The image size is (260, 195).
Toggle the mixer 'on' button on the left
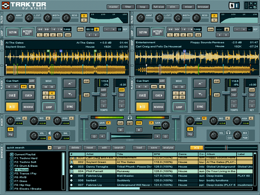[x=10, y=129]
